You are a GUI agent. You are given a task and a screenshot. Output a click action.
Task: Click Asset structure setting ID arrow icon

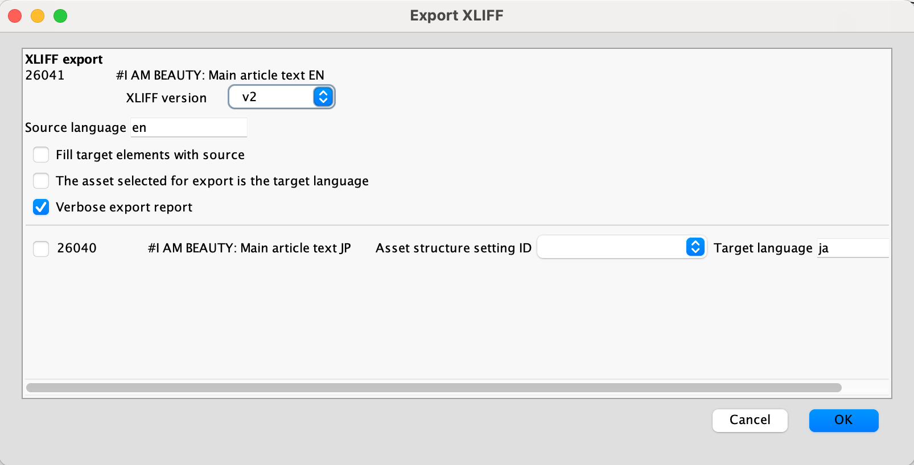click(695, 247)
